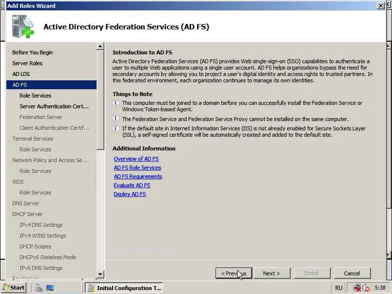This screenshot has width=392, height=294.
Task: Click the volume tray icon
Action: point(366,288)
